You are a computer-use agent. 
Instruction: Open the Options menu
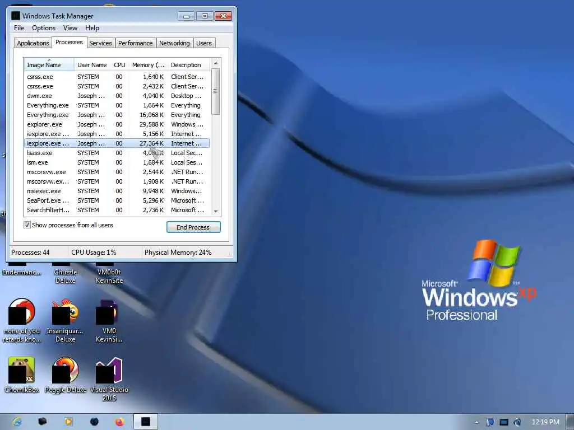(x=44, y=28)
